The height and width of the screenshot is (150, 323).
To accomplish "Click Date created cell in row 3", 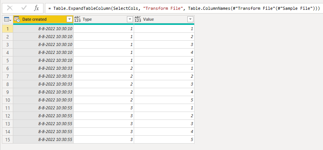I will [x=43, y=44].
